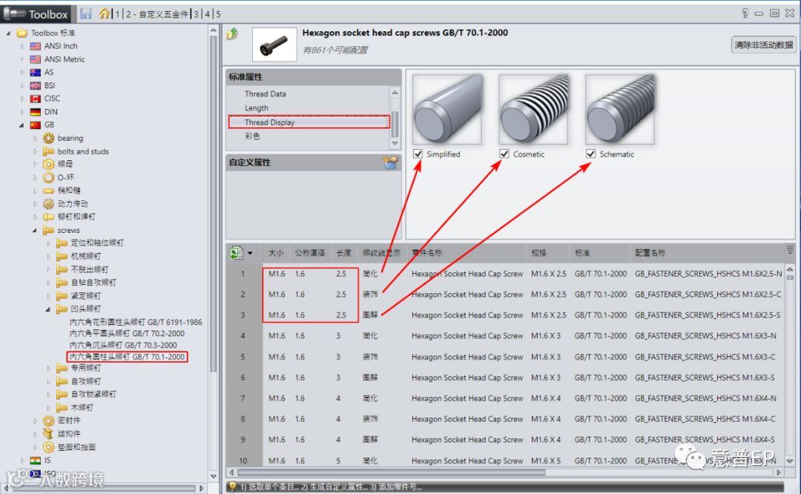Image resolution: width=801 pixels, height=494 pixels.
Task: Open the 结构件 category
Action: click(62, 434)
